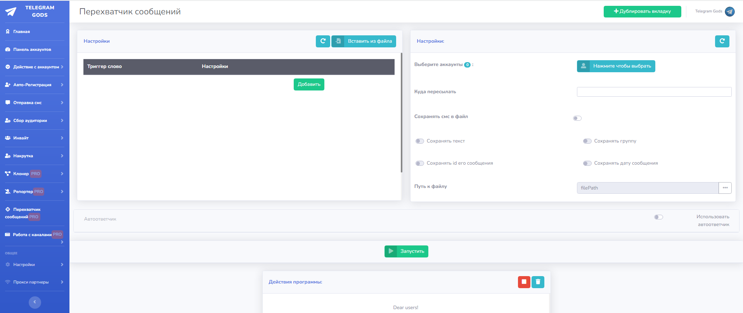Add a trigger word with Добавить
The image size is (743, 313).
[309, 84]
